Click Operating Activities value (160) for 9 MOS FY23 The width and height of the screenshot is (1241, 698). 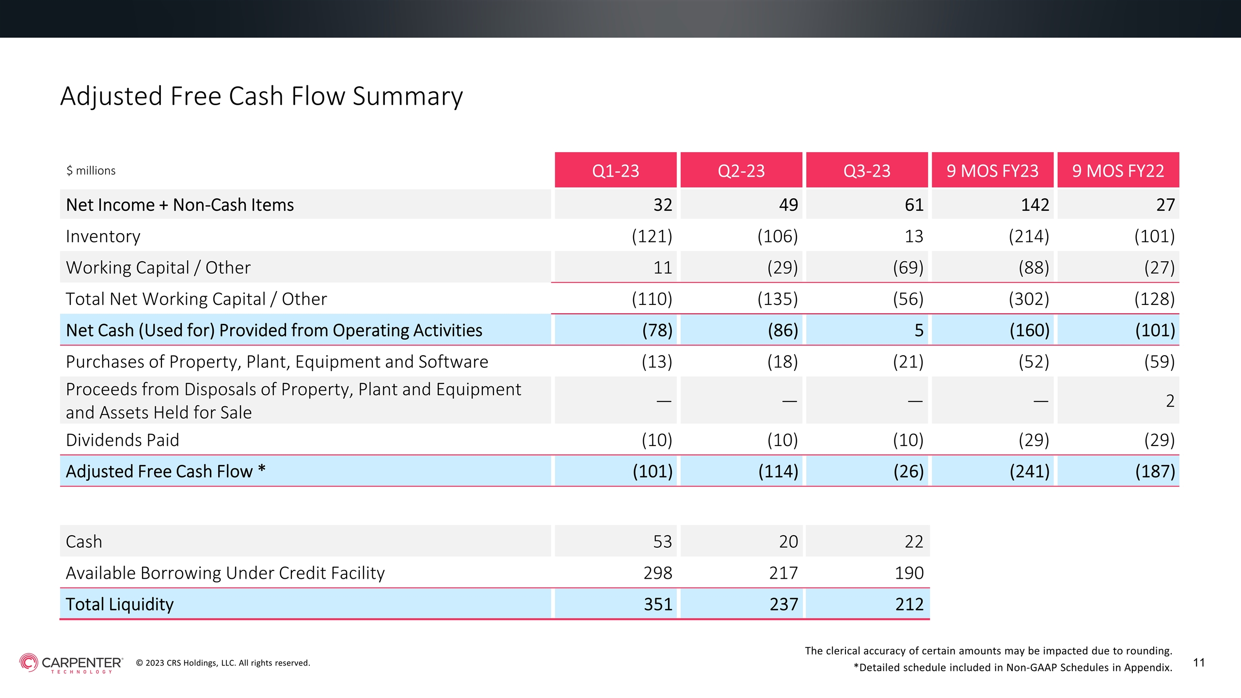click(1030, 331)
